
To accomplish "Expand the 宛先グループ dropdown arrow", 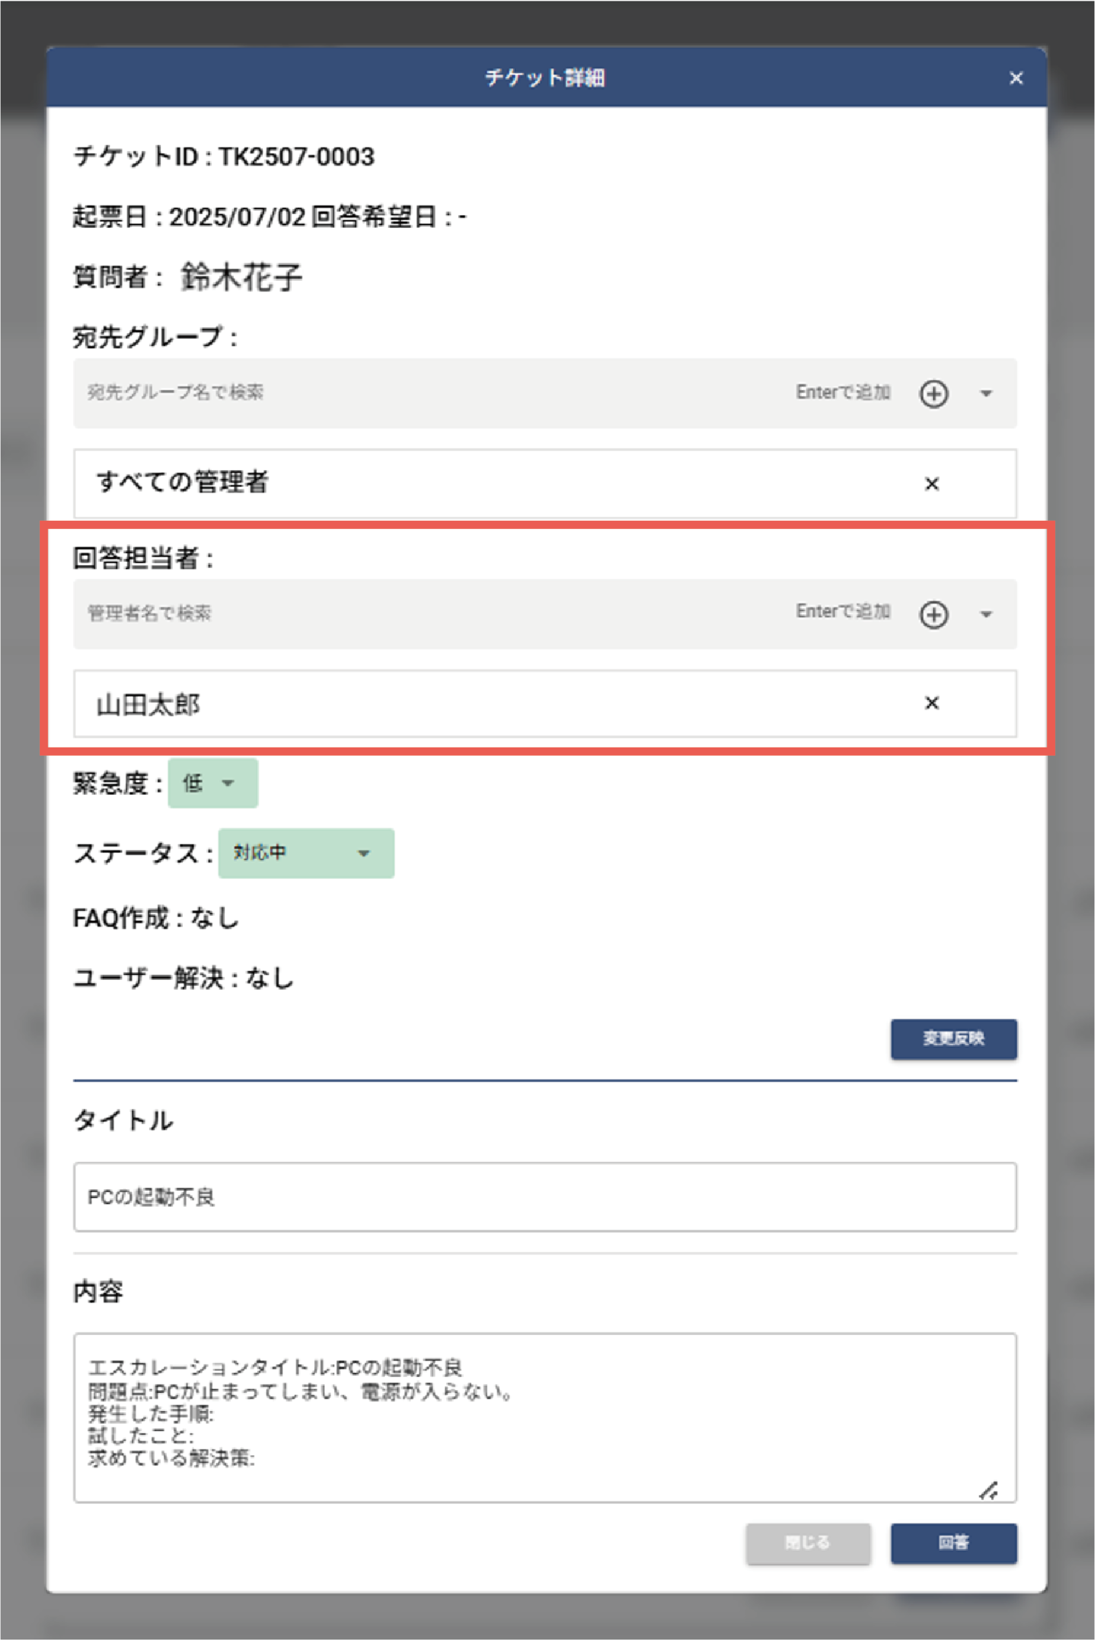I will click(x=985, y=394).
